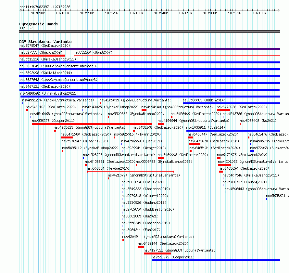Click nsv6465131 (Sedlazeck2020) label
289x273 pixels.
215,148
